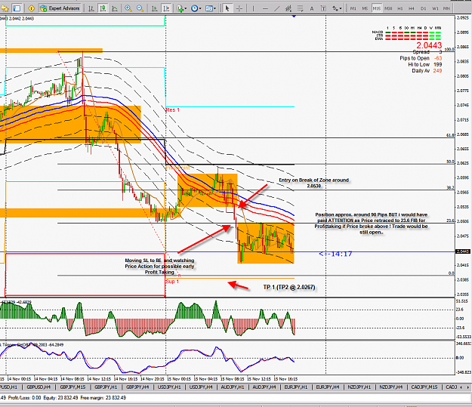Set timeframe to H1
Screen dimensions: 472x407
click(x=400, y=8)
